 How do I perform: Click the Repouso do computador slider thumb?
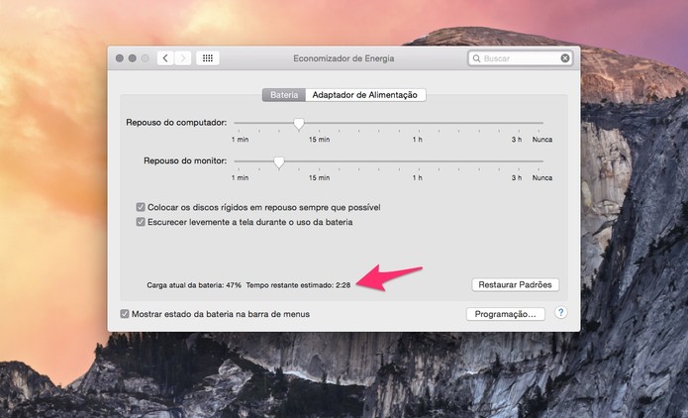click(x=299, y=124)
